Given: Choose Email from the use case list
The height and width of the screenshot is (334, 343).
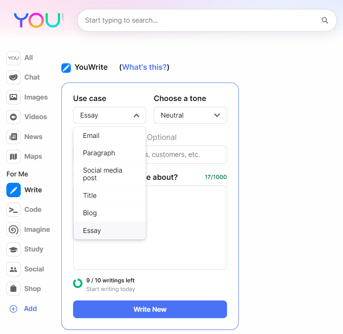Looking at the screenshot, I should click(110, 136).
